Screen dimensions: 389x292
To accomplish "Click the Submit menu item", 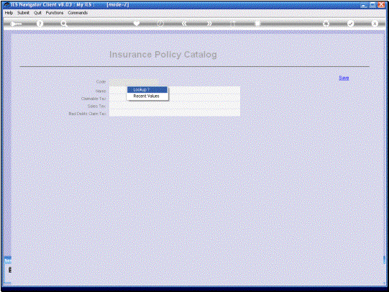I will tap(23, 13).
